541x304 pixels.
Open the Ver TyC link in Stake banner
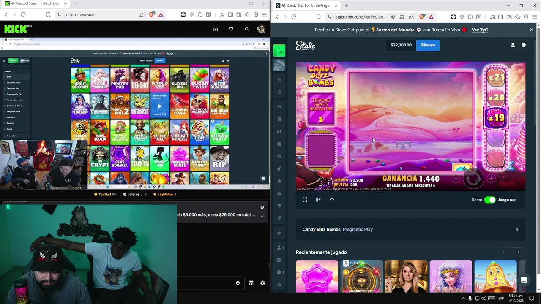[480, 30]
